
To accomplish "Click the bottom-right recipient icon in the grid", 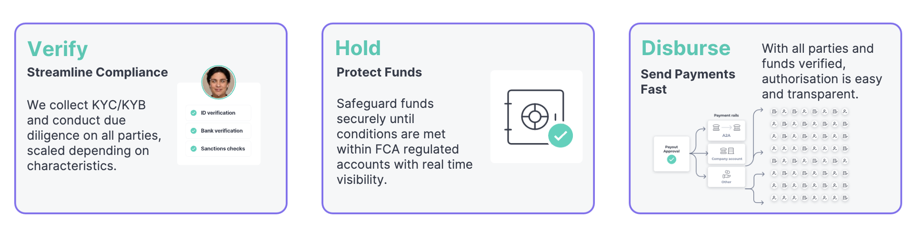I will tap(845, 198).
